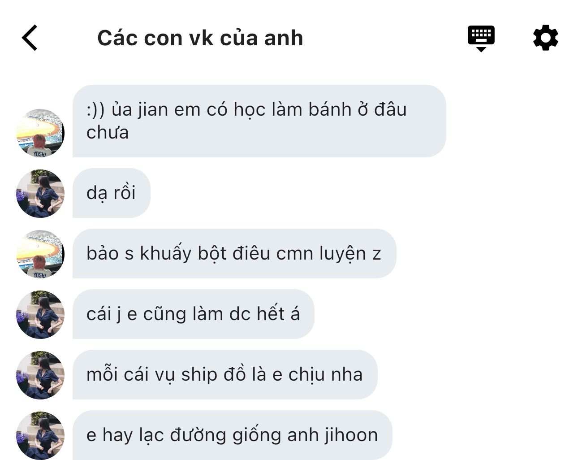Select the message 'ủa jian em có học làm bánh ở đâu chưa'
The height and width of the screenshot is (460, 578).
[259, 121]
